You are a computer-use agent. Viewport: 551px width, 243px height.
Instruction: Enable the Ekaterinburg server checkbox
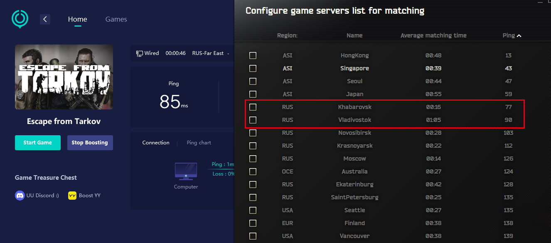click(253, 184)
